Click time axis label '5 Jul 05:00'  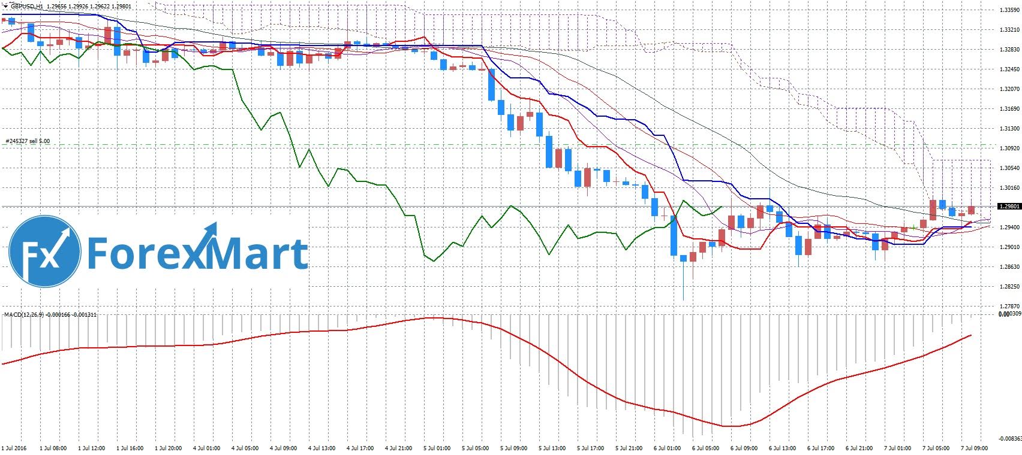point(475,448)
